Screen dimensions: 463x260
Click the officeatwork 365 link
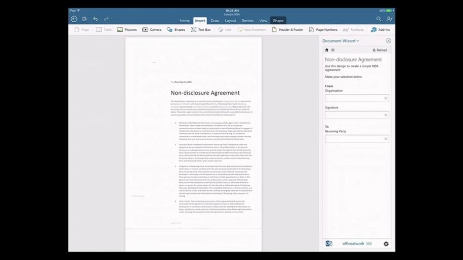[x=357, y=243]
